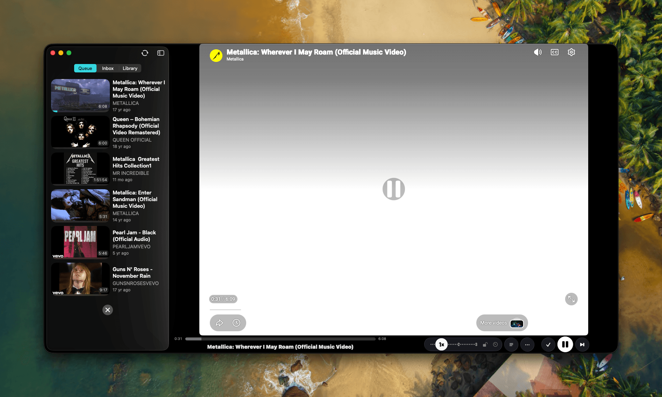Click 'Pearl Jam - Black (Official Audio)' title
The image size is (662, 397).
pyautogui.click(x=134, y=236)
